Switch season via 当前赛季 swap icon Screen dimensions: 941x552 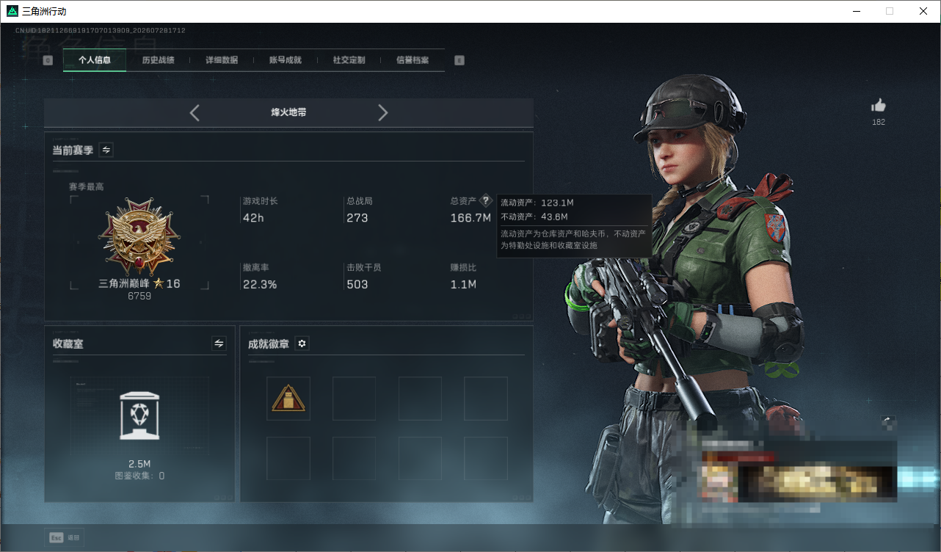106,150
